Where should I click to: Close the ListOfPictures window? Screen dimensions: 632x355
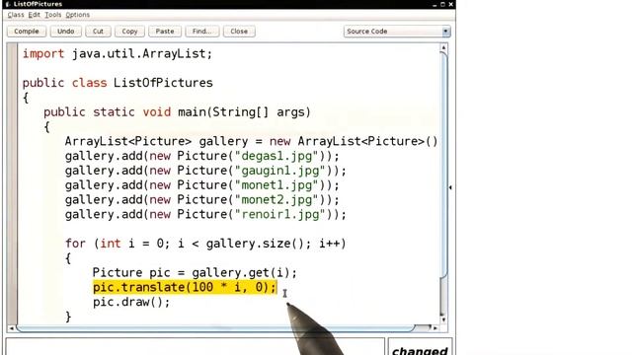[x=450, y=4]
